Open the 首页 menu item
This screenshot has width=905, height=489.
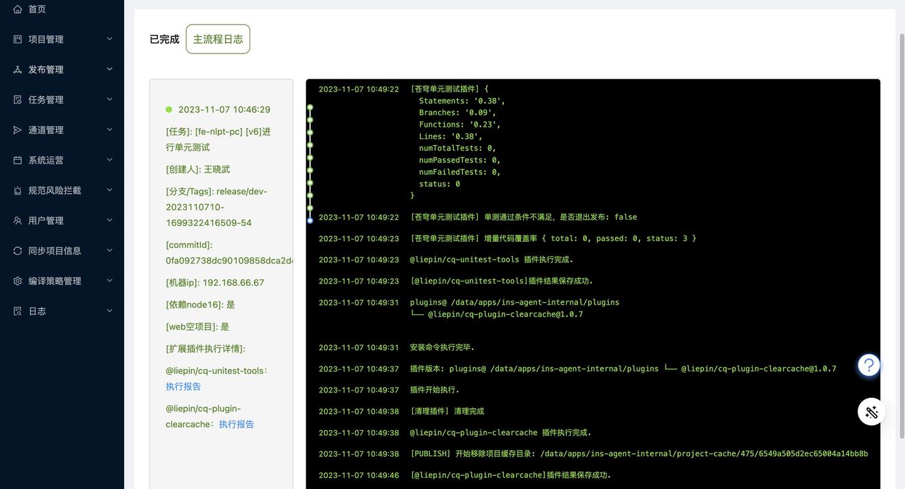37,9
